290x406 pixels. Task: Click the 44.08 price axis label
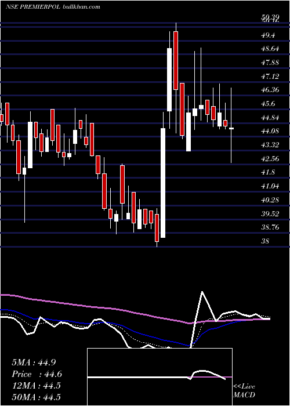(x=270, y=131)
